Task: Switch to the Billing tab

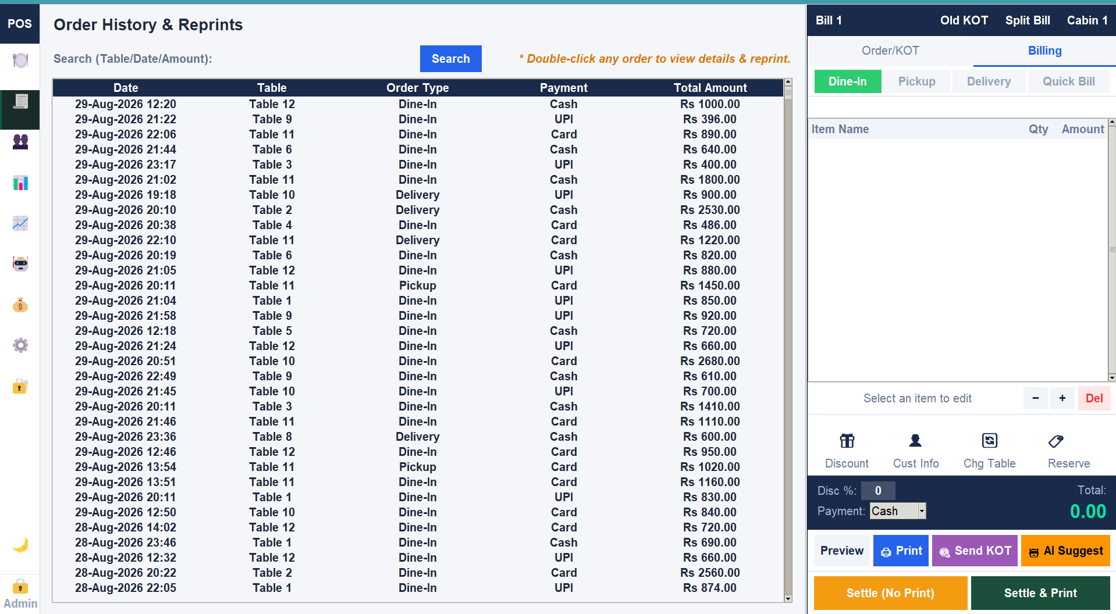Action: tap(1044, 51)
